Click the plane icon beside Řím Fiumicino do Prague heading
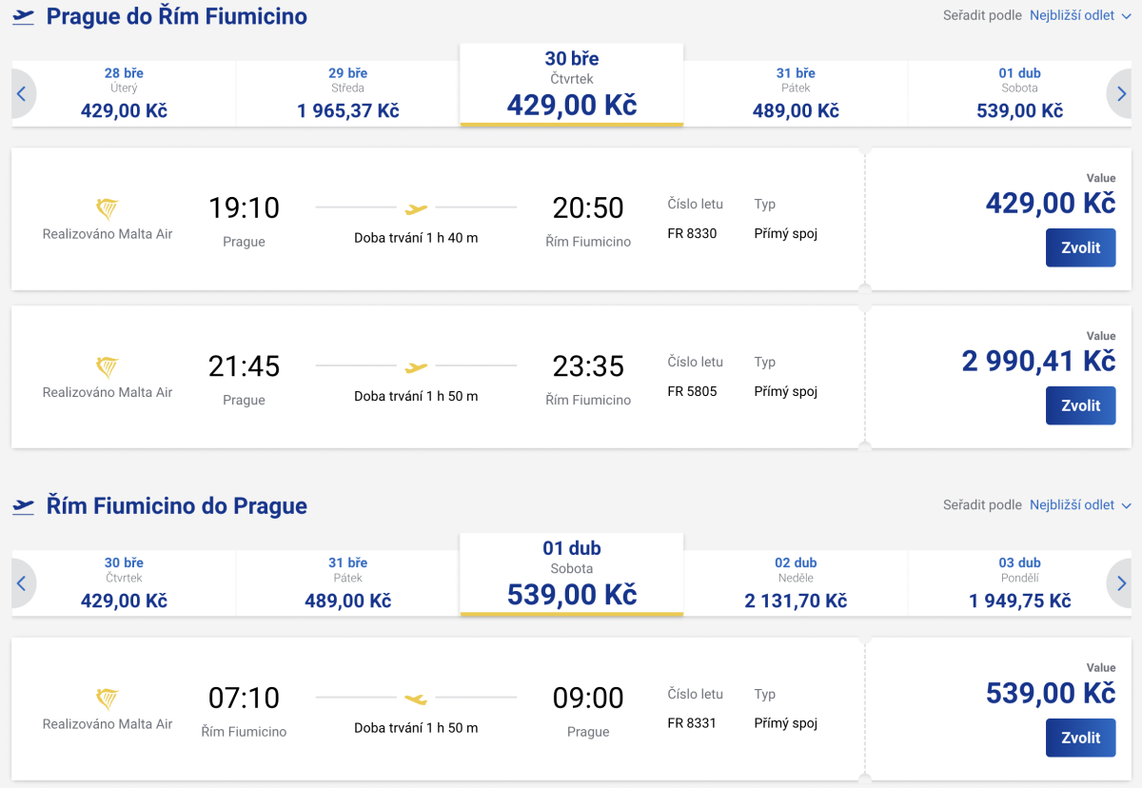The image size is (1142, 788). pos(24,505)
